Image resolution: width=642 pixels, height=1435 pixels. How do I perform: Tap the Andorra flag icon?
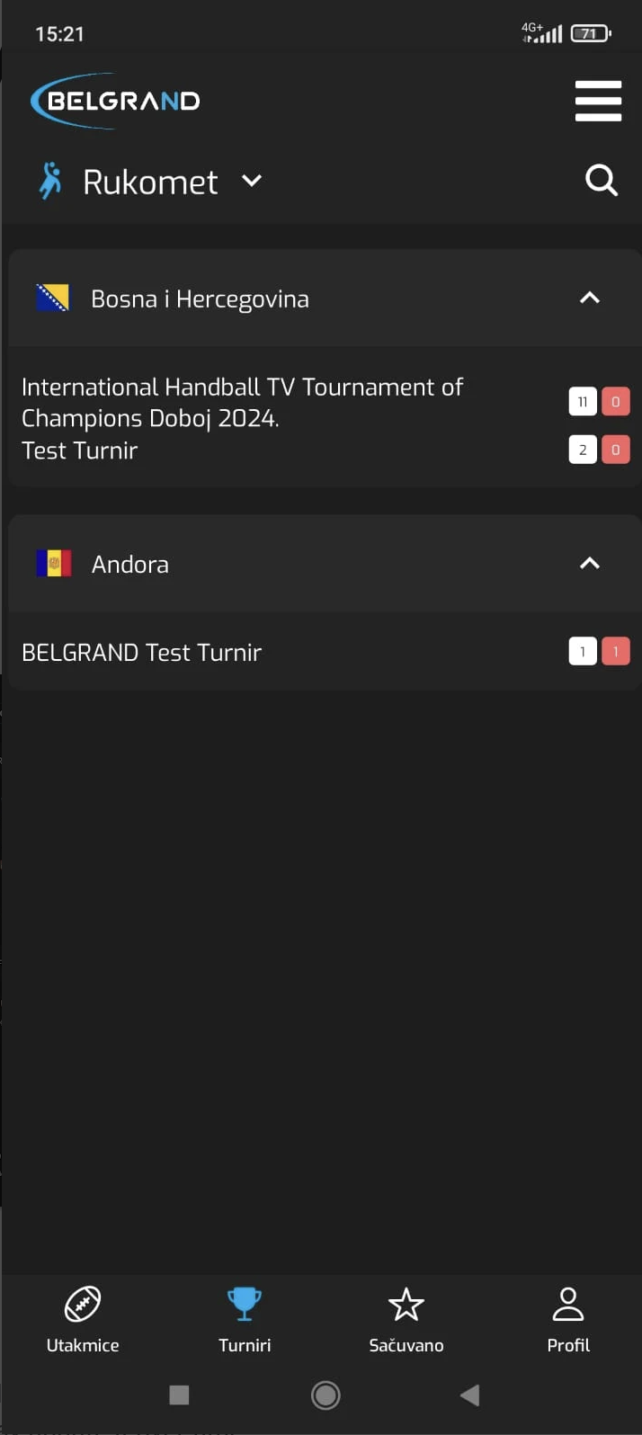(x=53, y=564)
